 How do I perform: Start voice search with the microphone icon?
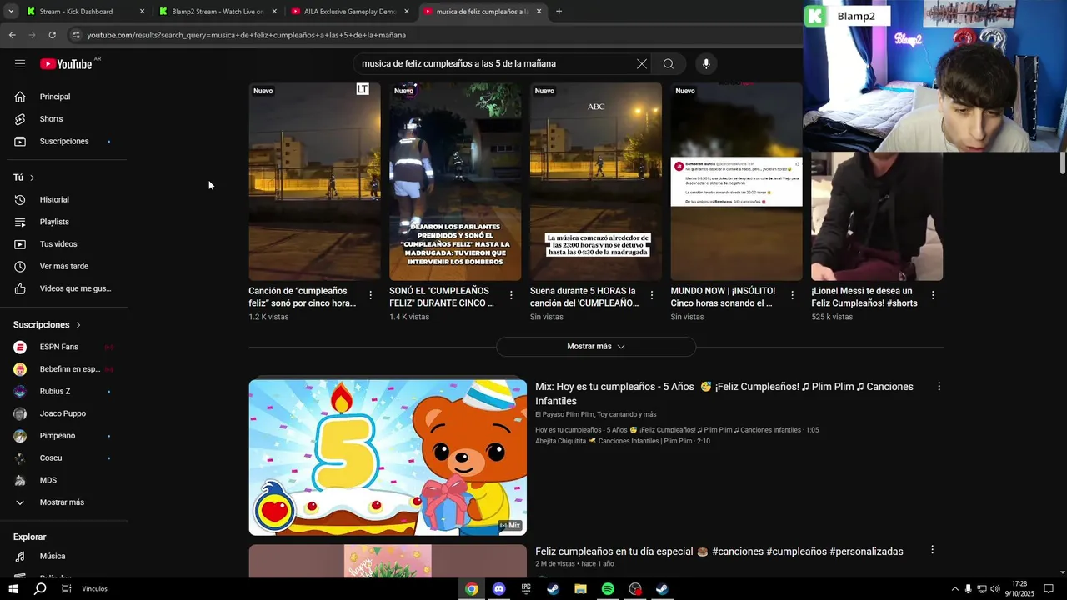(706, 64)
